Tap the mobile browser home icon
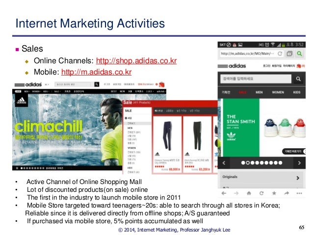Screen dimensions: 313x235 pyautogui.click(x=249, y=193)
